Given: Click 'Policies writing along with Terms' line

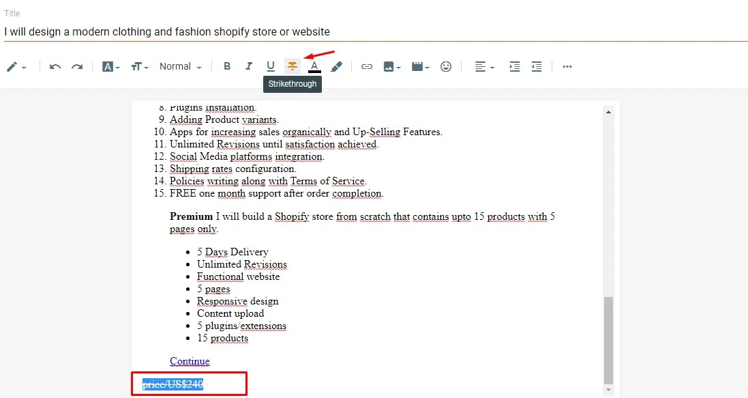Looking at the screenshot, I should click(x=268, y=181).
